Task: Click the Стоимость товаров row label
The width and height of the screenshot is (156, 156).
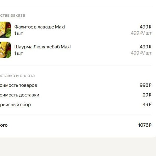Action: (18, 85)
